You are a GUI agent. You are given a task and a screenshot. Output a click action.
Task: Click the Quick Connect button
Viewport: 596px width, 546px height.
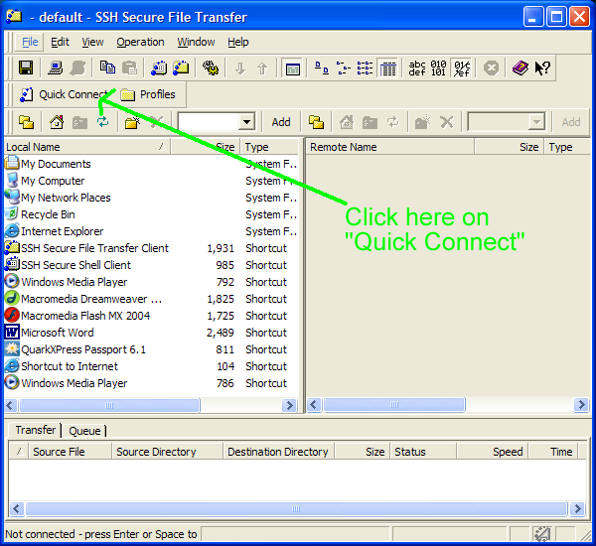pos(66,94)
